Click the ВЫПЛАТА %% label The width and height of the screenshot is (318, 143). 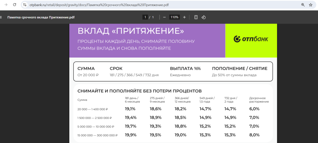coord(185,69)
